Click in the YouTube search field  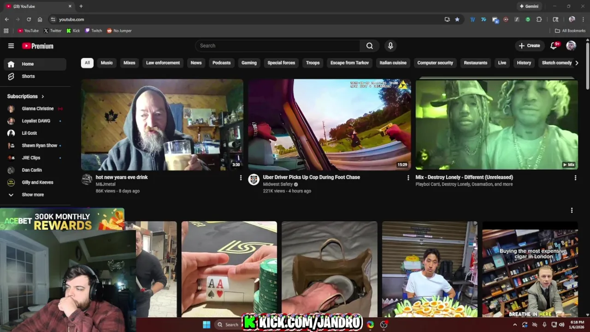point(278,46)
